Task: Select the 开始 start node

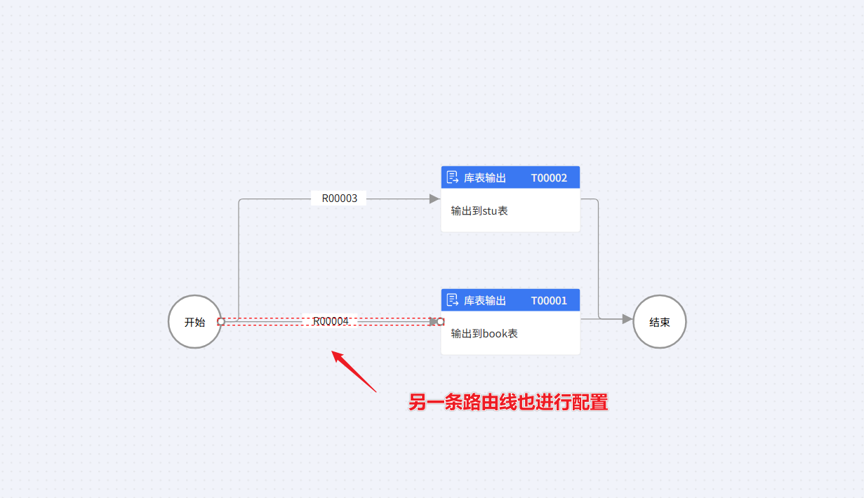Action: [194, 322]
